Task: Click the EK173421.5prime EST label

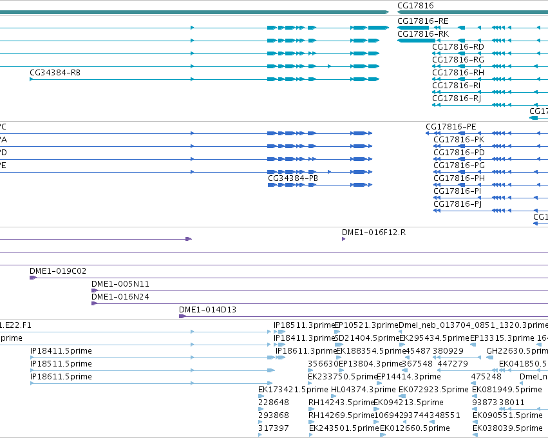Action: [x=293, y=390]
